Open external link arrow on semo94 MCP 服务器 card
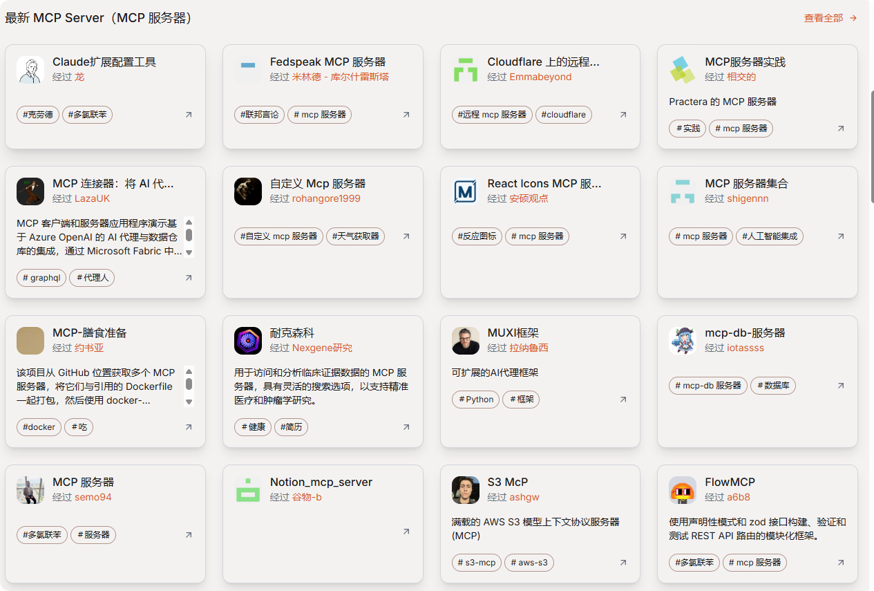This screenshot has width=874, height=591. [189, 535]
